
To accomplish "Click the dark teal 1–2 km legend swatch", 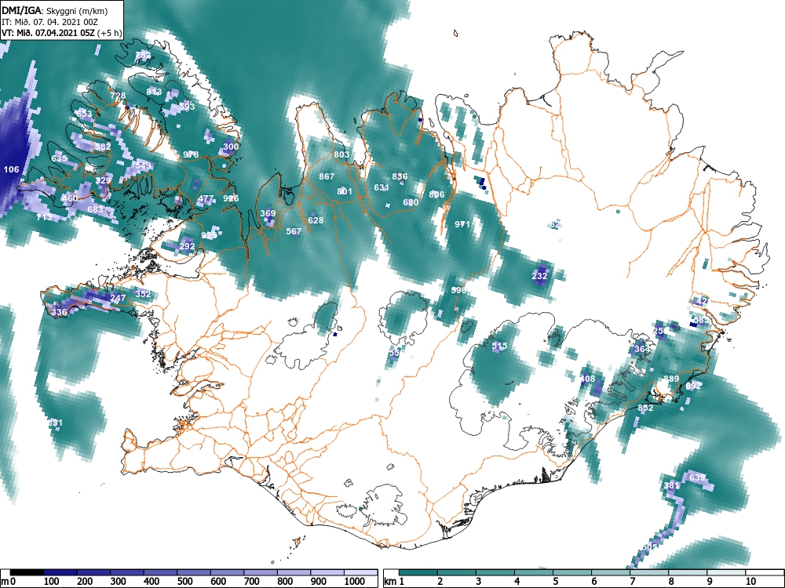I will coord(418,573).
